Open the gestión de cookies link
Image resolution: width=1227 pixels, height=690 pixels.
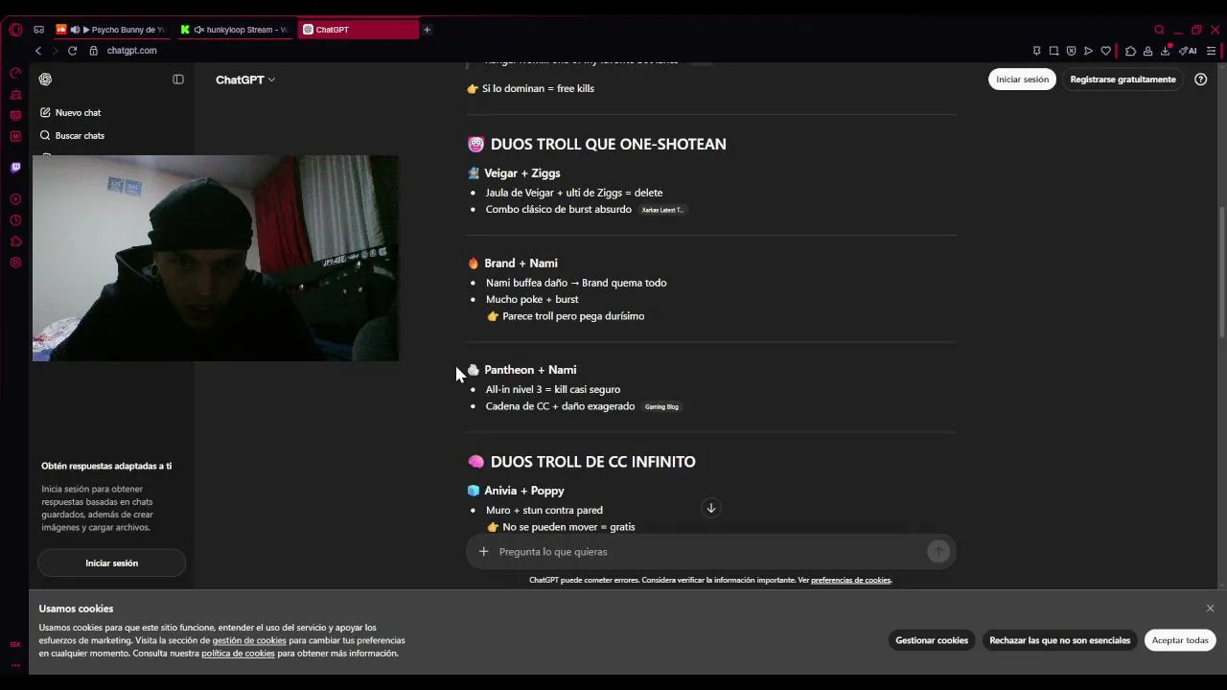[249, 640]
